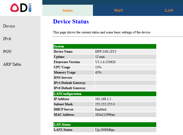183x135 pixels.
Task: Click the green System section header
Action: (x=105, y=46)
